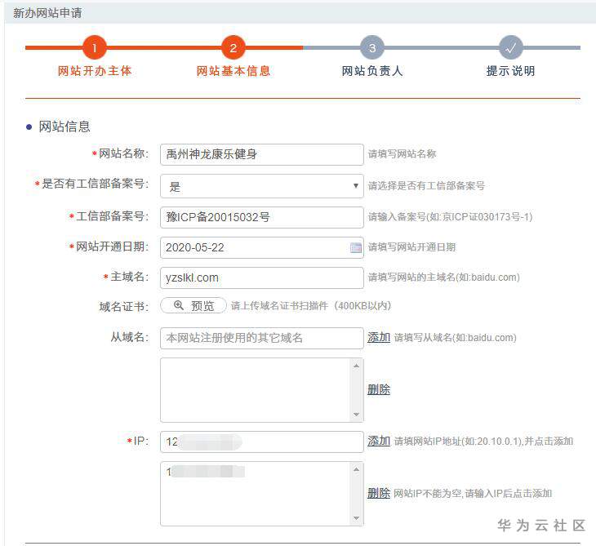Click up arrow of 从域名 list scrollbar

tap(356, 366)
